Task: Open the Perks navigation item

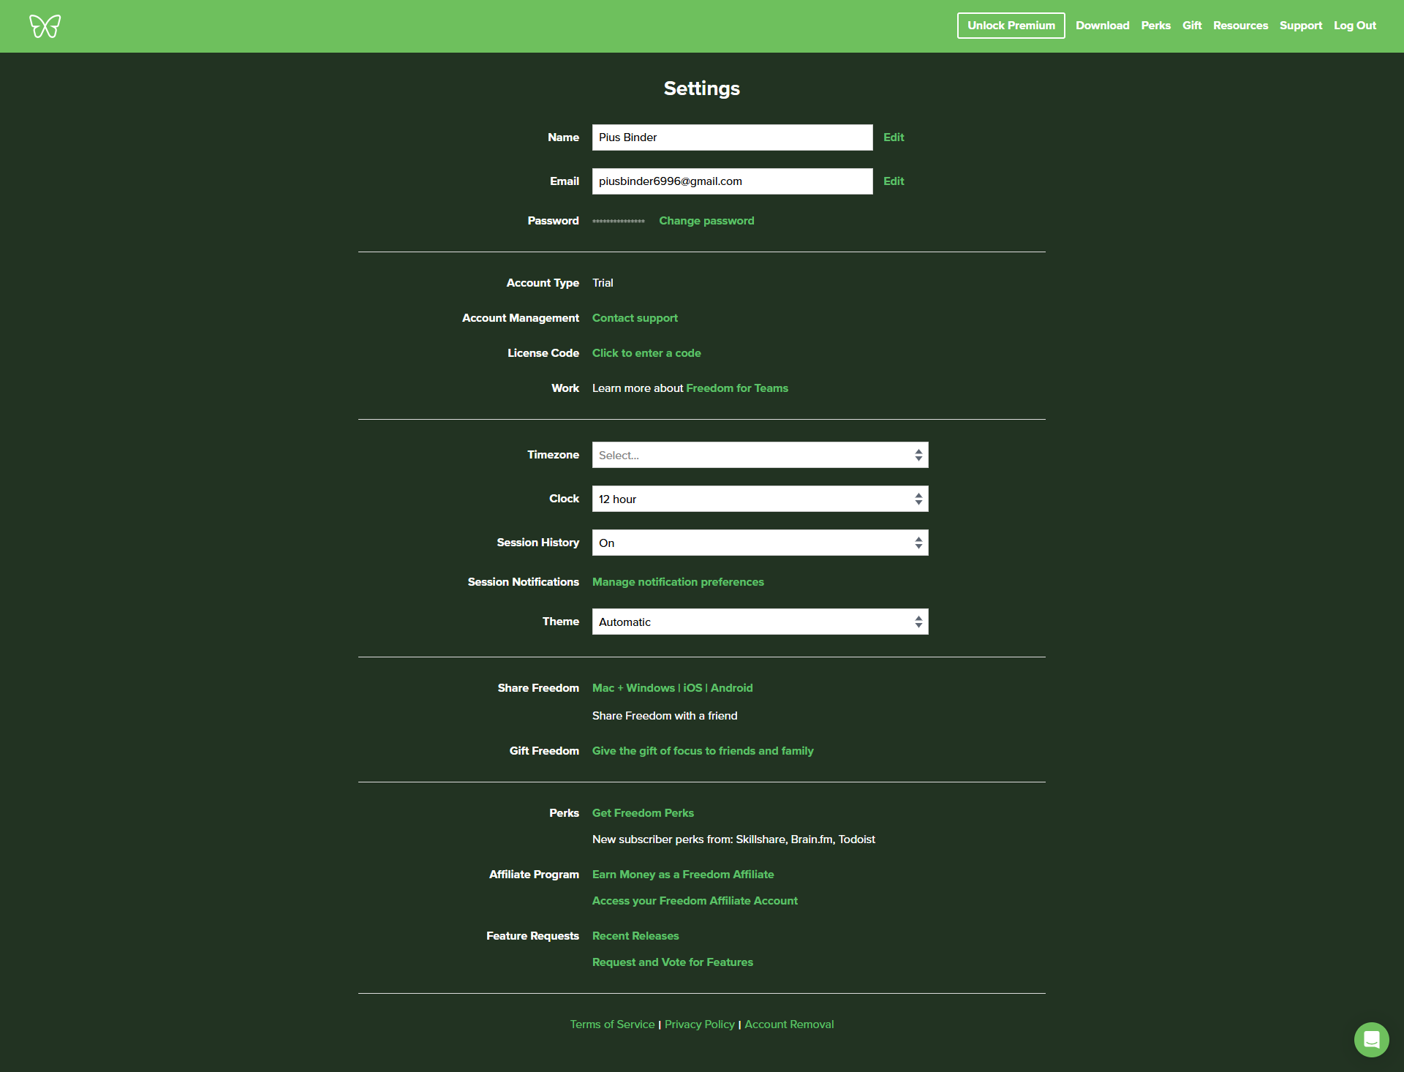Action: 1155,26
